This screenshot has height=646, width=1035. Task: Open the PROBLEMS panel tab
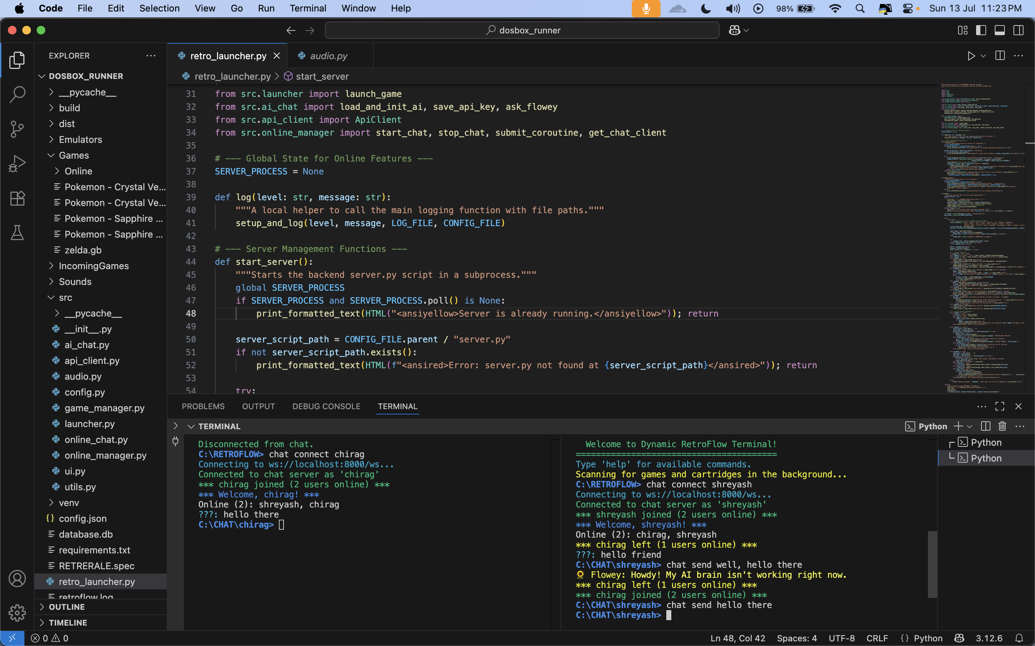tap(203, 406)
